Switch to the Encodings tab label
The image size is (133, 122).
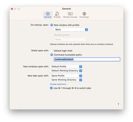coord(84,17)
